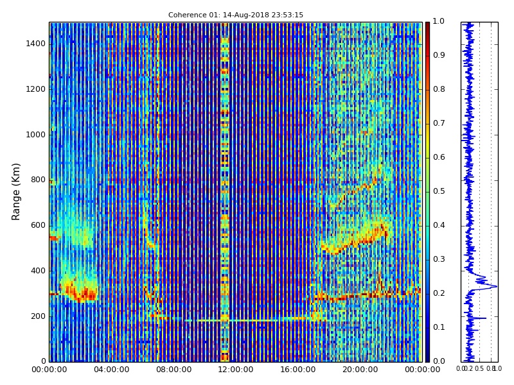
Task: Click the colorbar 0.8 label
Action: click(x=439, y=89)
